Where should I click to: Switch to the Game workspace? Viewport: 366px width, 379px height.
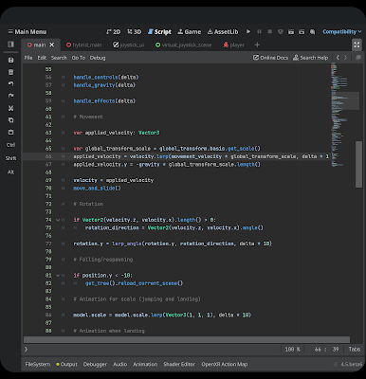pyautogui.click(x=189, y=31)
